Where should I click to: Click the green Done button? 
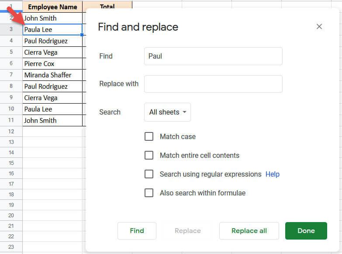(306, 231)
